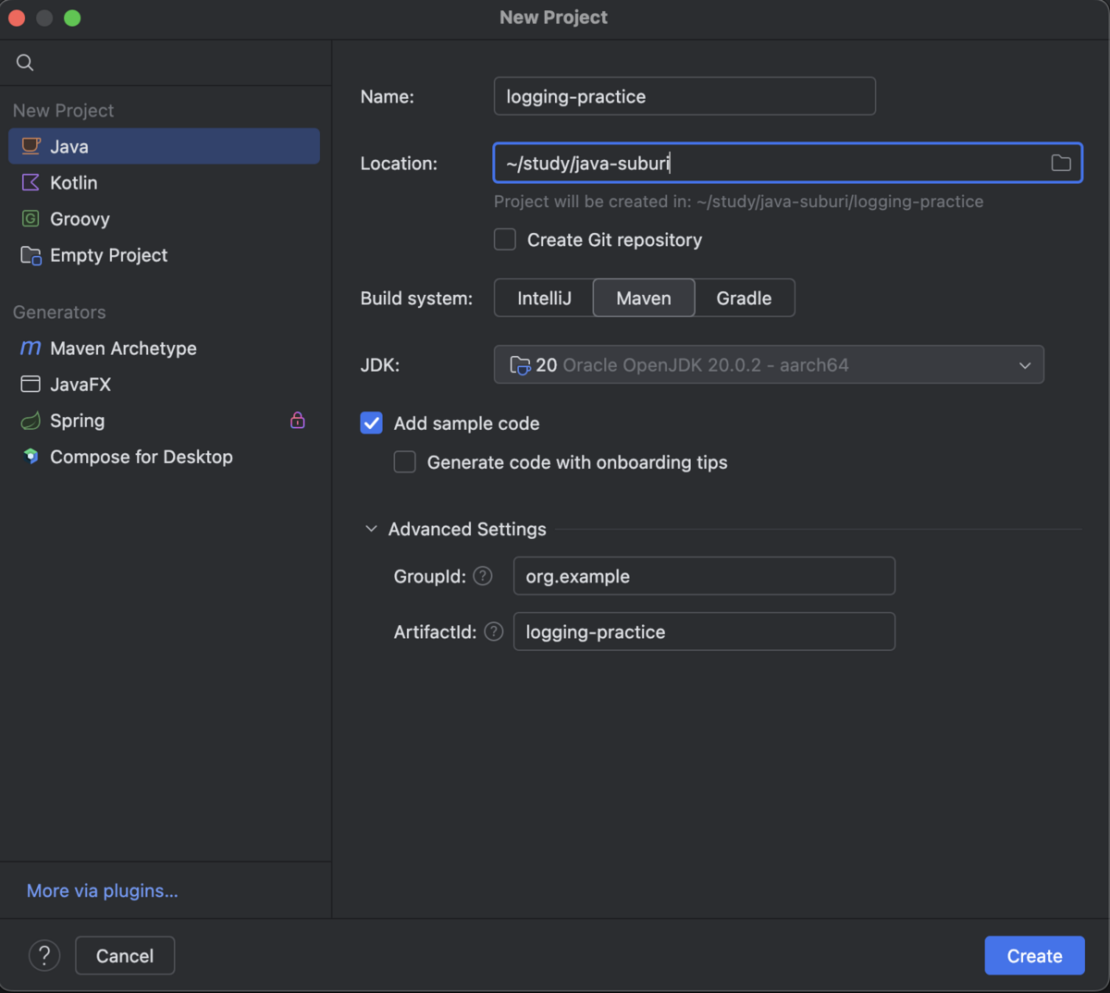Click the Kotlin project type icon

(31, 182)
